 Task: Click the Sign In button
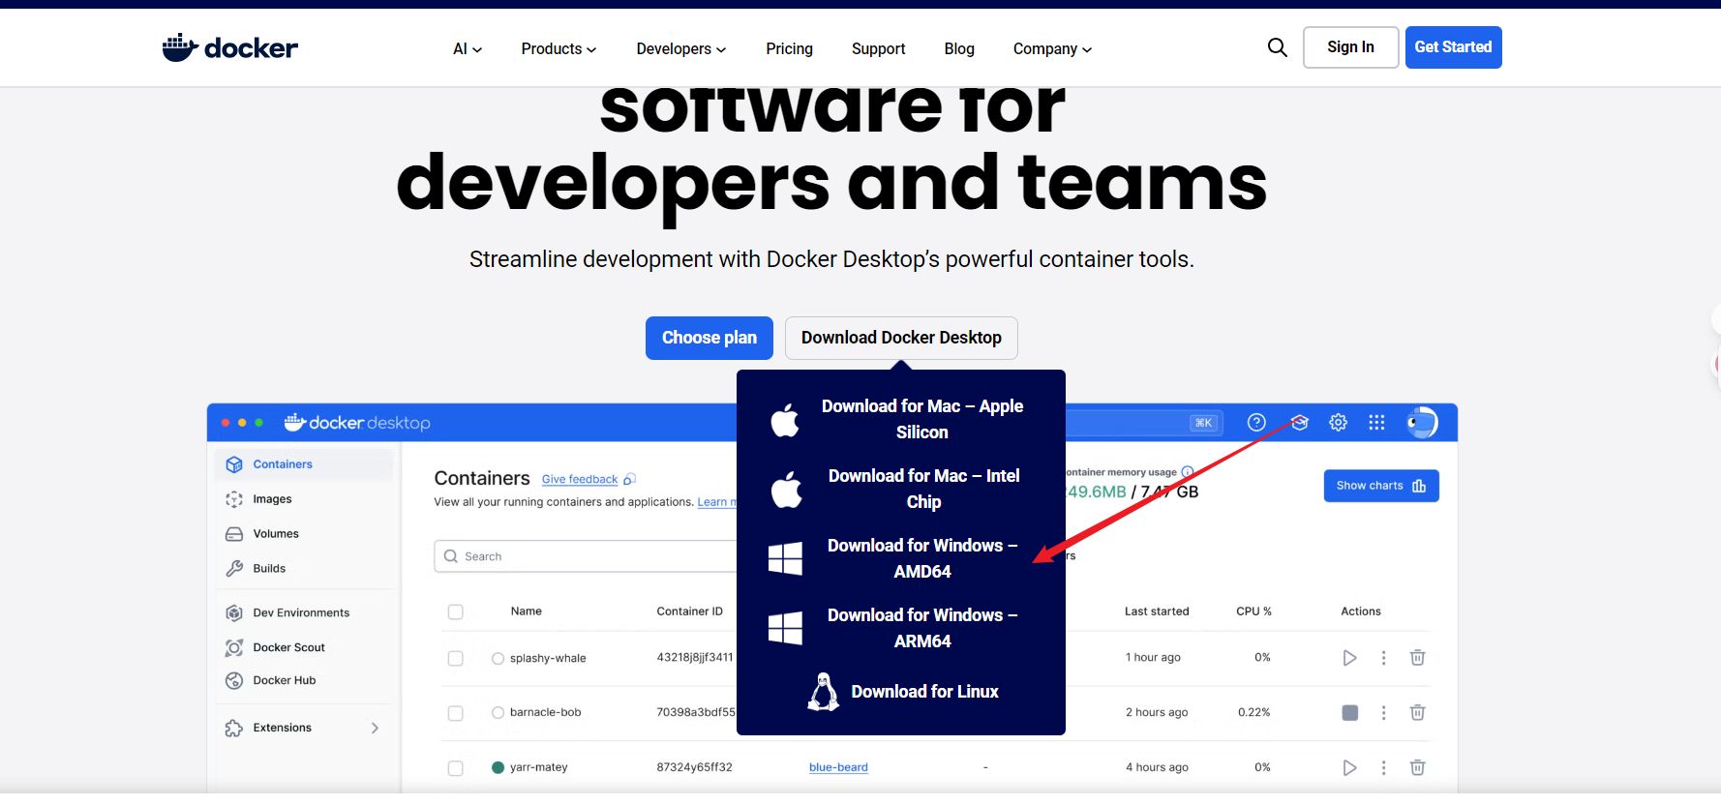1350,47
